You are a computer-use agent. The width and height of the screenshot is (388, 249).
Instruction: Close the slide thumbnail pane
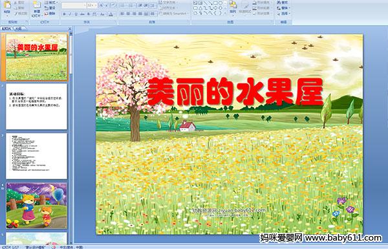click(x=70, y=28)
